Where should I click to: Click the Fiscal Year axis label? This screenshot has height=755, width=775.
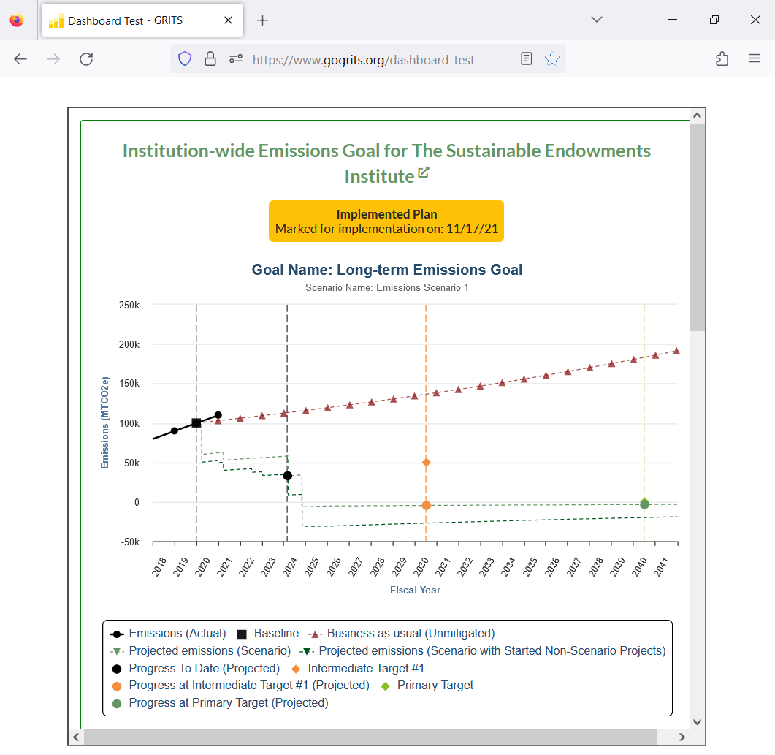415,590
